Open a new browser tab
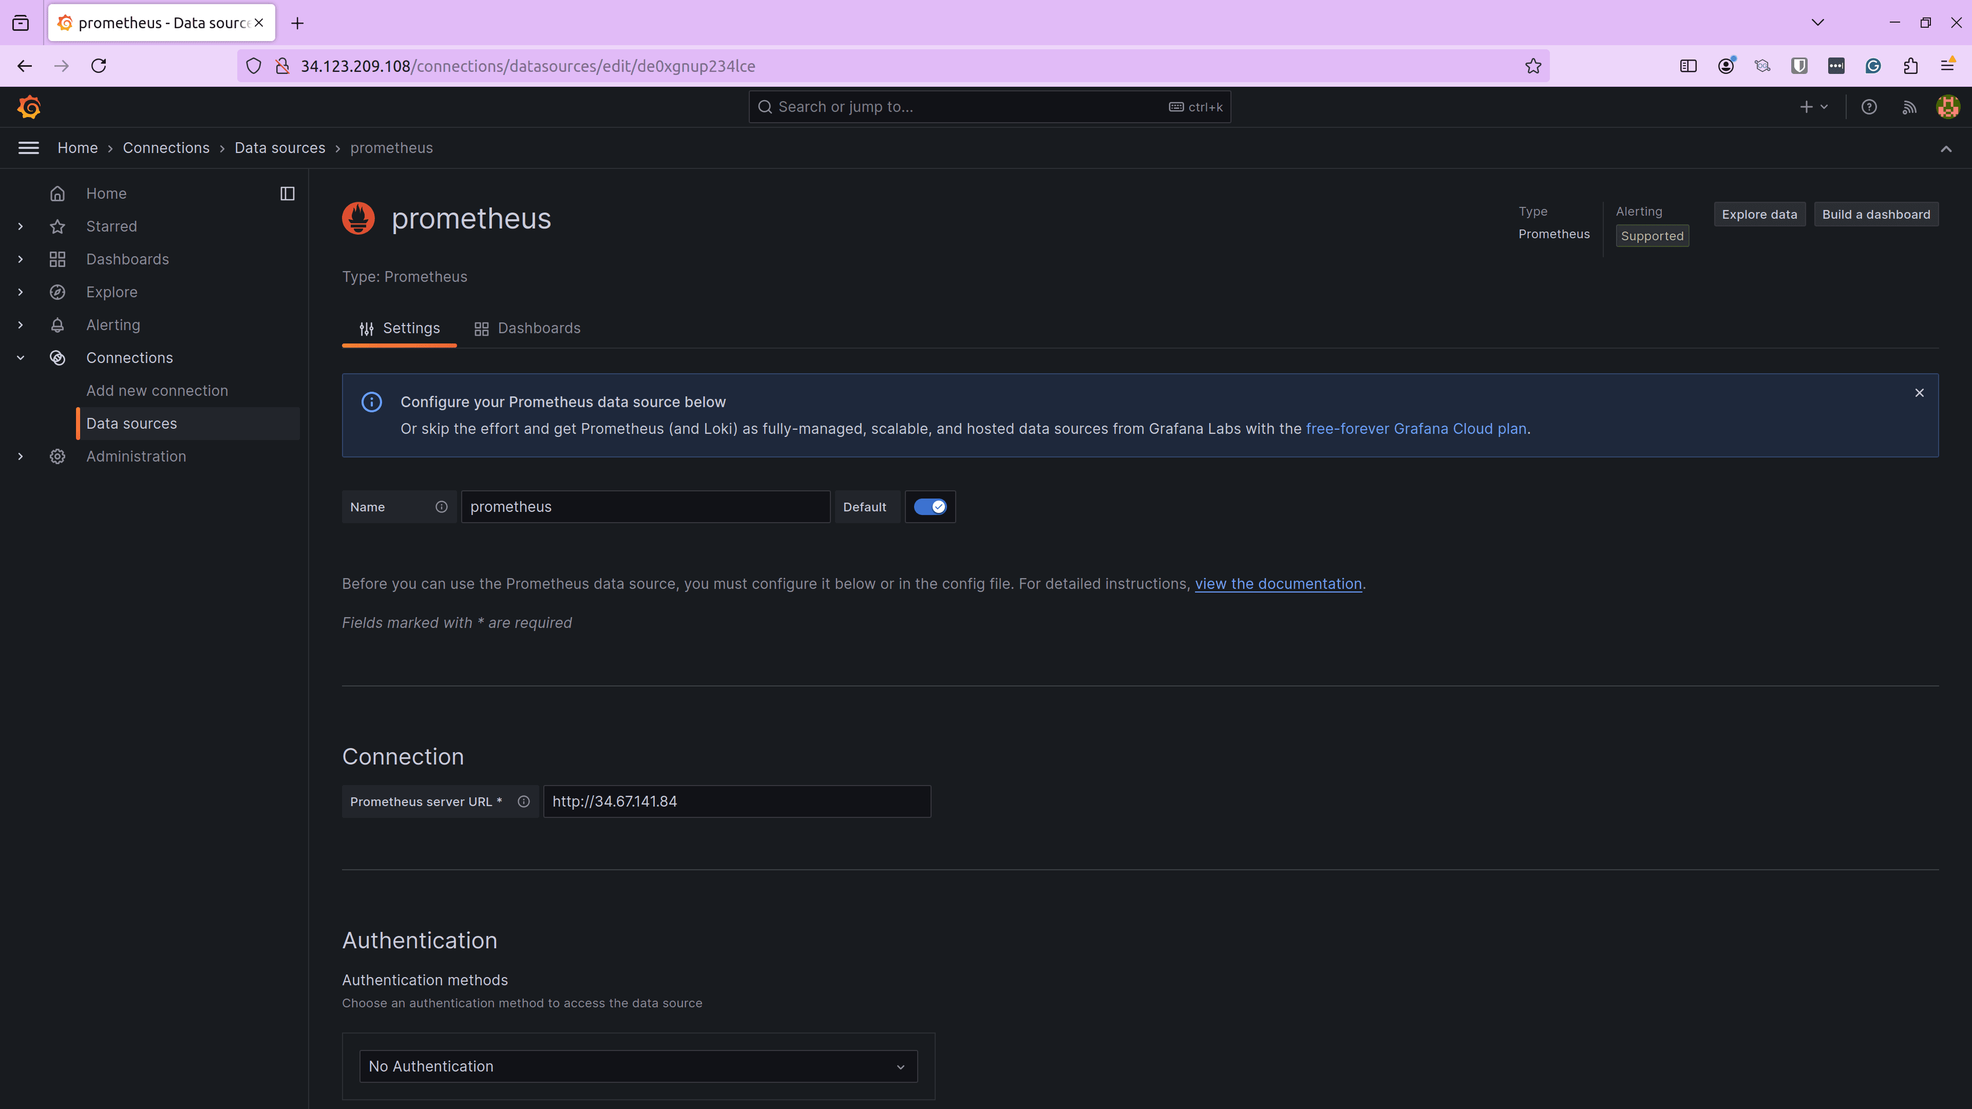 point(298,23)
